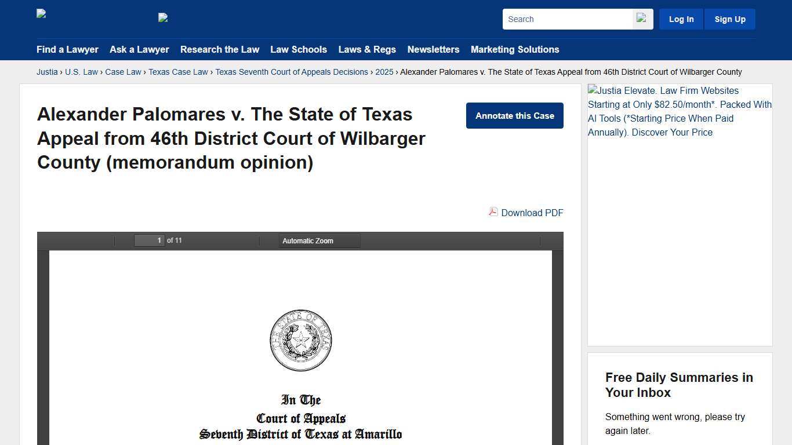Screen dimensions: 792x445
Task: Open the tools icon at PDF toolbar right
Action: coord(551,240)
